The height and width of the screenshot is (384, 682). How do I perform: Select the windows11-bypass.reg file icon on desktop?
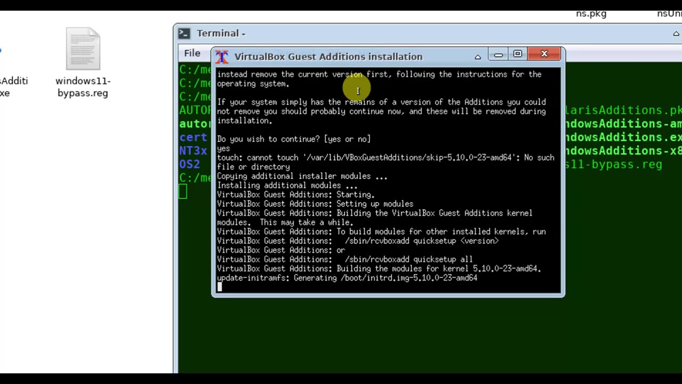(x=83, y=49)
